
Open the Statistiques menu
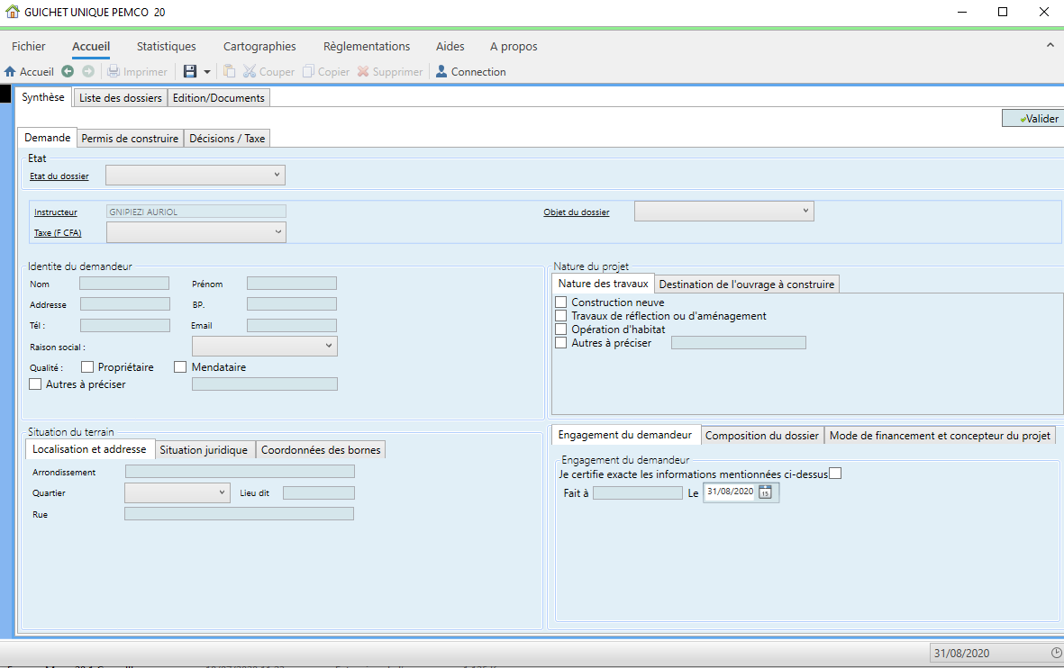(167, 46)
